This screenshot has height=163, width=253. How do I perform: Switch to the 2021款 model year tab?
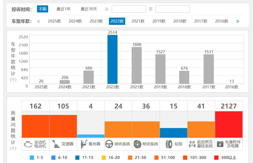click(138, 21)
